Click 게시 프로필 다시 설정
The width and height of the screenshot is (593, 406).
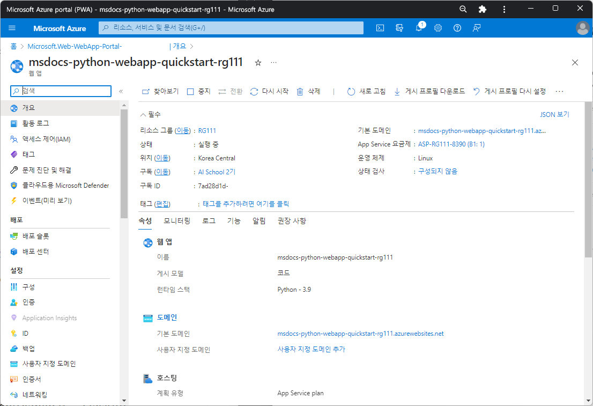[509, 92]
